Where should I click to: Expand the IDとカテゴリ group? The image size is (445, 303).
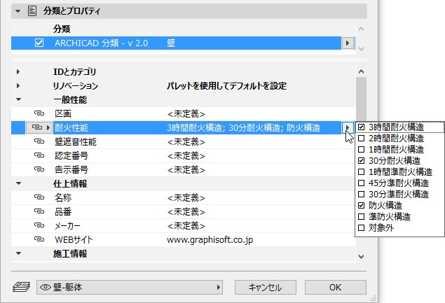pyautogui.click(x=18, y=71)
